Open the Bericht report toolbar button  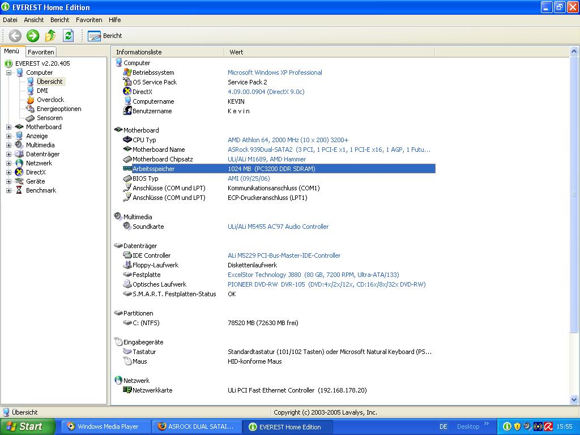[x=105, y=36]
